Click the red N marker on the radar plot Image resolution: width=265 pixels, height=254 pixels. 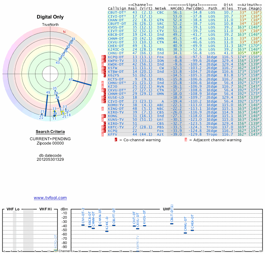pos(64,32)
